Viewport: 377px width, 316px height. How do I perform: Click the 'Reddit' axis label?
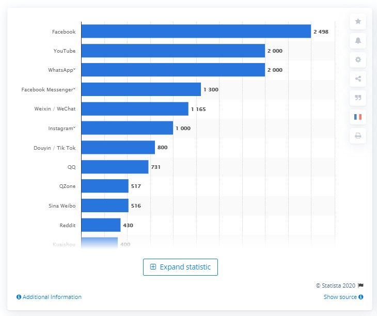click(x=68, y=226)
